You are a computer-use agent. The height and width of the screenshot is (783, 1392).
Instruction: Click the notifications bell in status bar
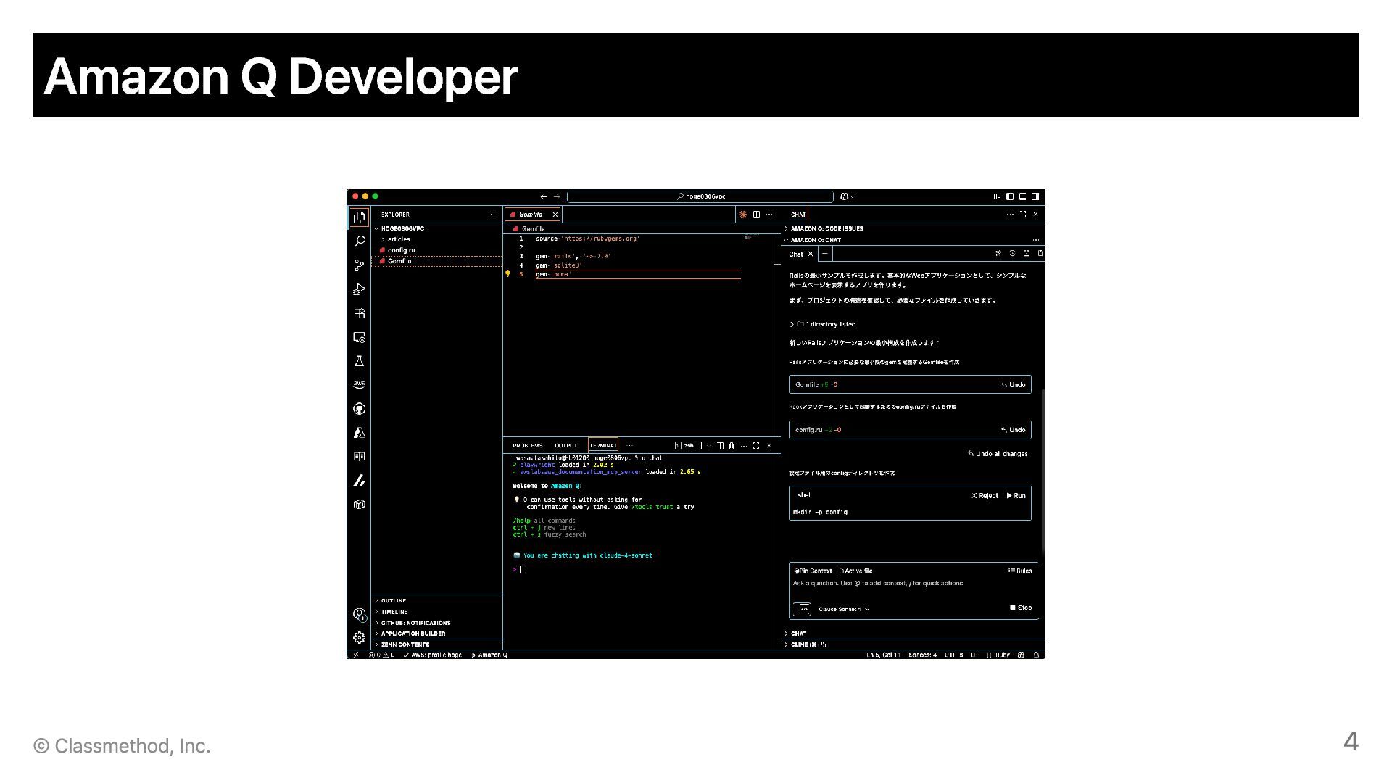point(1037,655)
